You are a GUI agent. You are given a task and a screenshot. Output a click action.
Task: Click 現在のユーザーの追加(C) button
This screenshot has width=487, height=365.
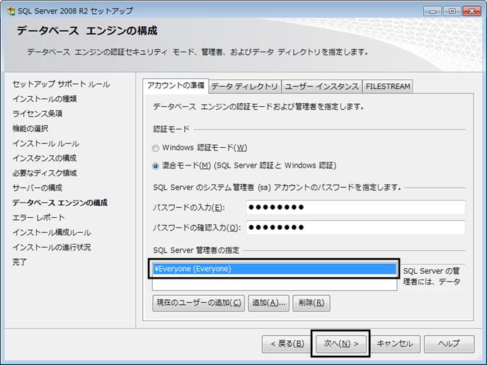(198, 303)
